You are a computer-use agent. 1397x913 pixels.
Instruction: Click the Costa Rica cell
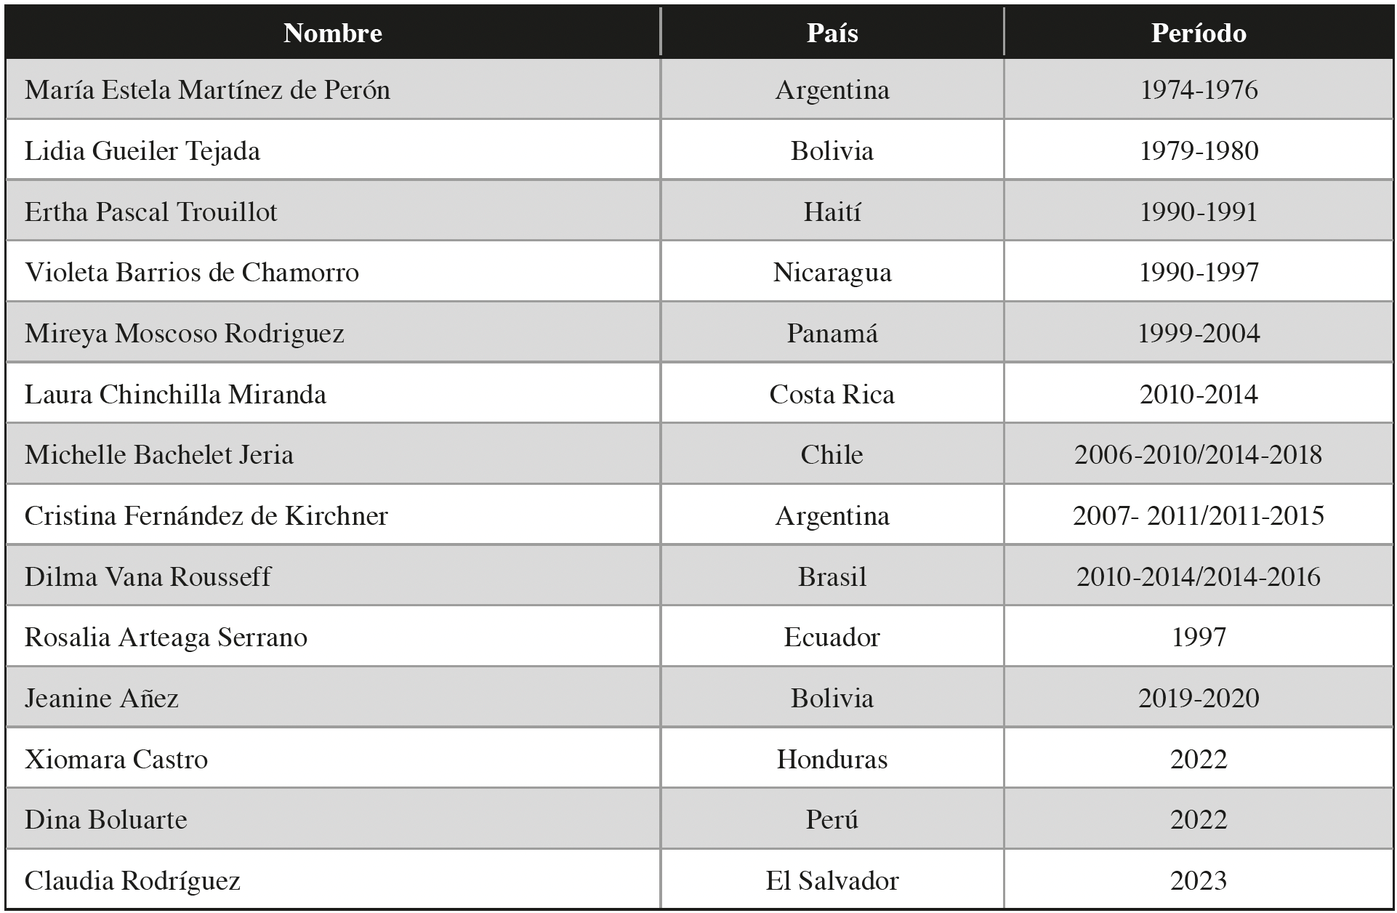click(832, 394)
